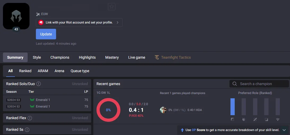Viewport: 290px width, 135px height.
Task: Click the Teamfight Tactics trophy icon
Action: [157, 57]
